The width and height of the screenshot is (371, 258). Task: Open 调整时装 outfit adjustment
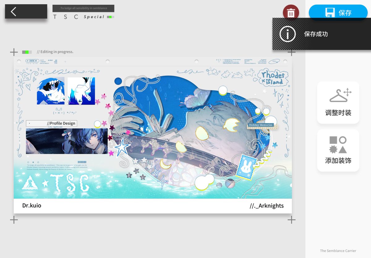pyautogui.click(x=338, y=102)
